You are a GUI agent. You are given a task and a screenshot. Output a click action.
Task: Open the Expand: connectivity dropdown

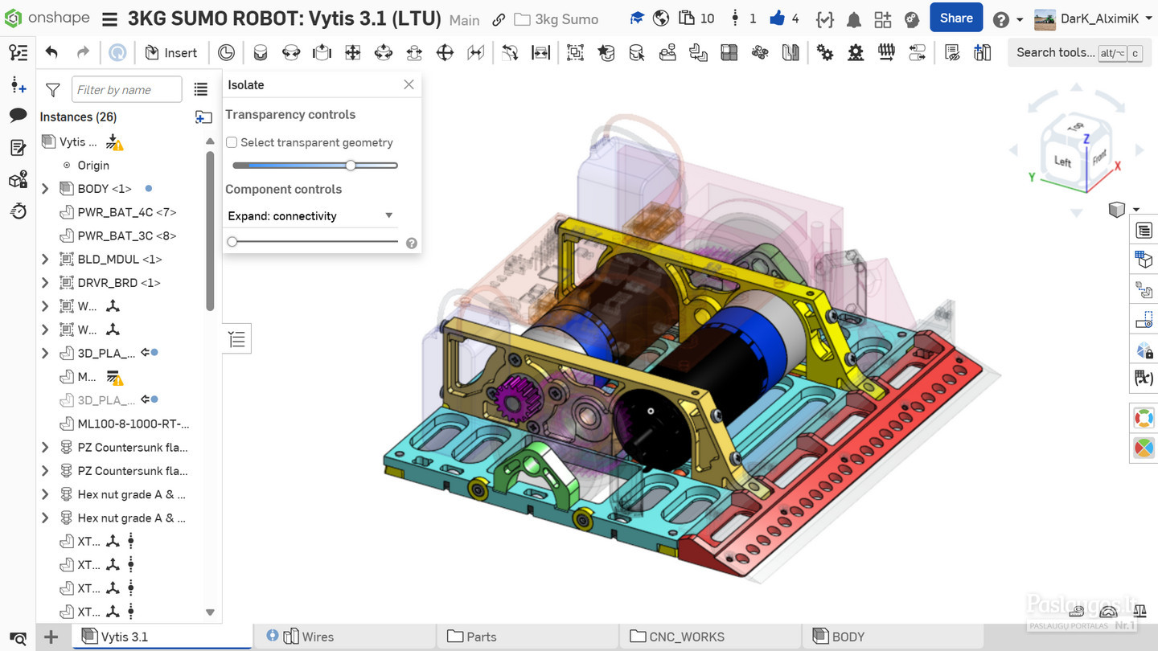[x=310, y=216]
